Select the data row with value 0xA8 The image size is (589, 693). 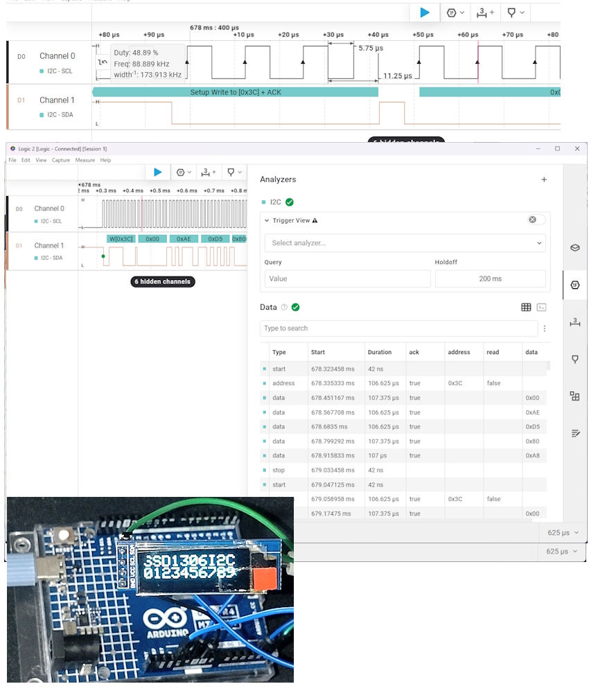coord(403,456)
